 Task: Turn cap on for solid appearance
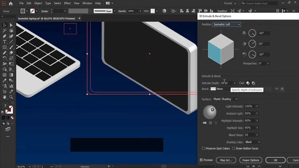(x=248, y=83)
